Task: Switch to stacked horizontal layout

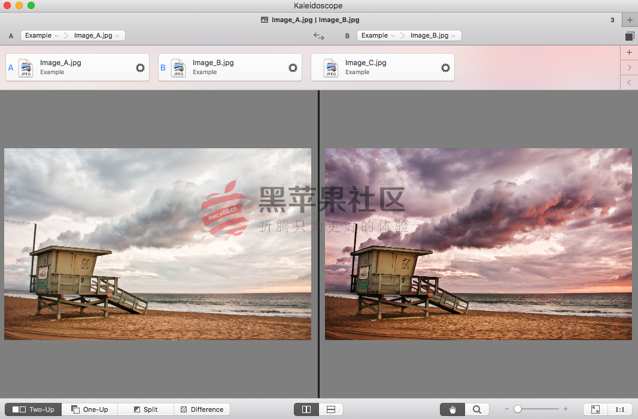Action: click(x=331, y=409)
